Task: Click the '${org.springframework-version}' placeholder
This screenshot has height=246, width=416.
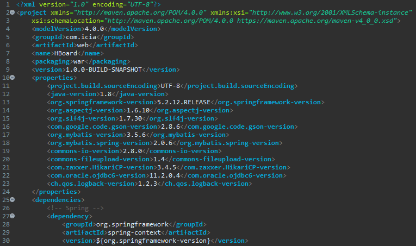Action: click(153, 241)
